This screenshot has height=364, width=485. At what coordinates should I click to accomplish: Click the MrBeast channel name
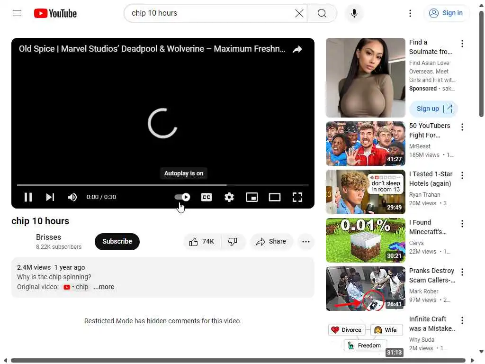[420, 146]
